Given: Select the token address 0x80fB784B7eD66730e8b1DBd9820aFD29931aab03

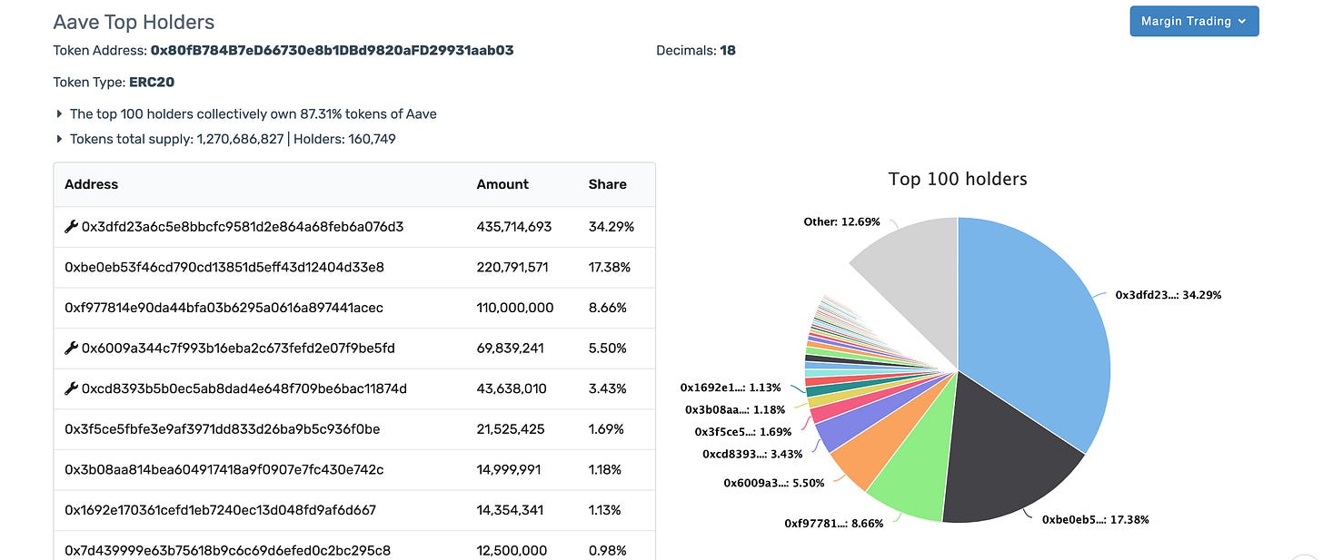Looking at the screenshot, I should tap(333, 51).
